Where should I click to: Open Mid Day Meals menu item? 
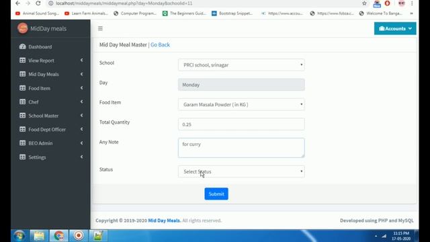pyautogui.click(x=50, y=74)
